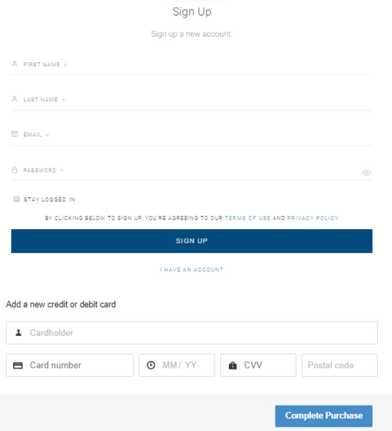Viewport: 392px width, 431px height.
Task: Click the padlock icon beside Password
Action: [x=15, y=169]
